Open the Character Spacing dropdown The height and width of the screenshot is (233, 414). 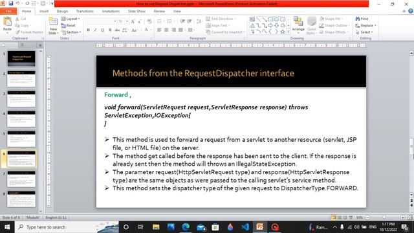click(125, 30)
